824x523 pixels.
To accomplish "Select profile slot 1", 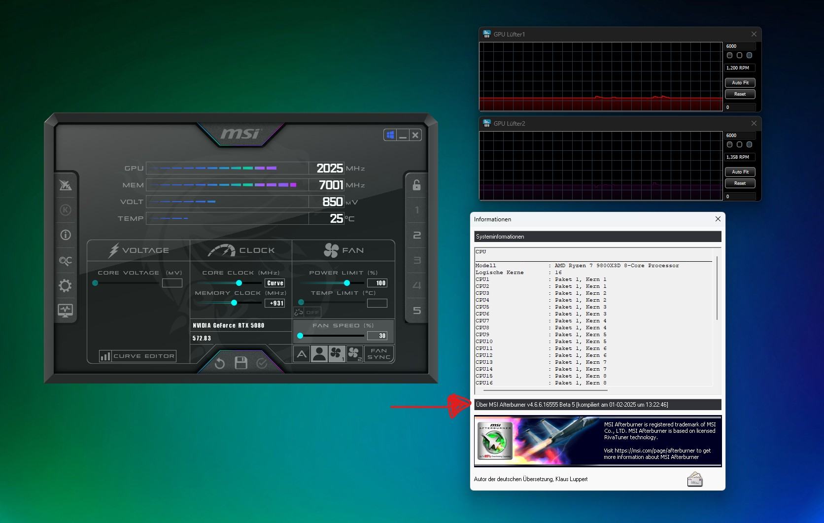I will (x=417, y=210).
